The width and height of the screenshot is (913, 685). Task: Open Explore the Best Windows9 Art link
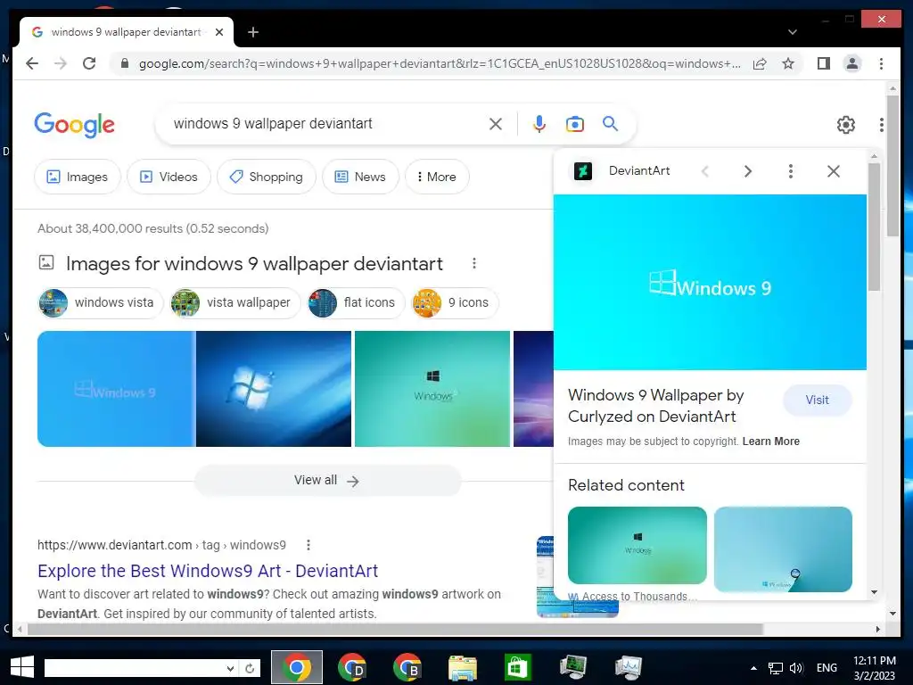tap(208, 571)
